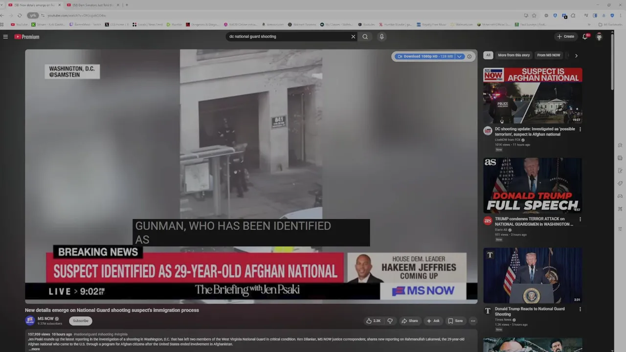This screenshot has width=626, height=352.
Task: Open DC shooting update video title
Action: 535,132
